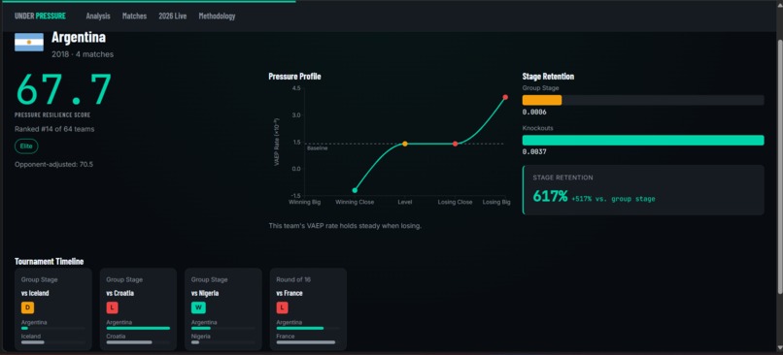Click the L result badge for Croatia

point(113,308)
